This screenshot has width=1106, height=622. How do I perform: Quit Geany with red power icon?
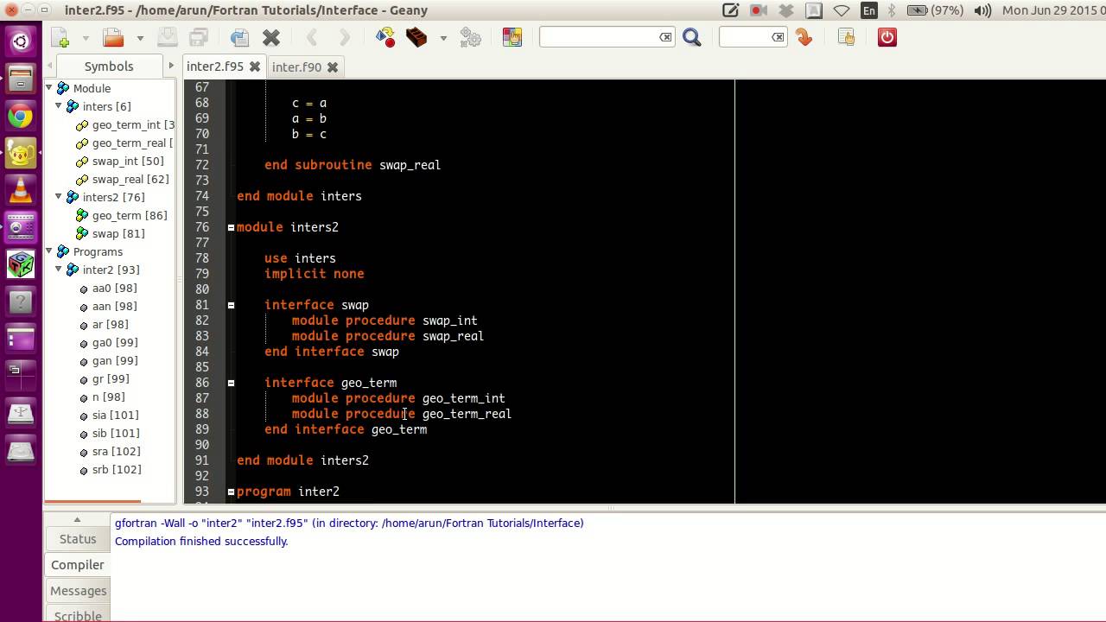tap(887, 37)
